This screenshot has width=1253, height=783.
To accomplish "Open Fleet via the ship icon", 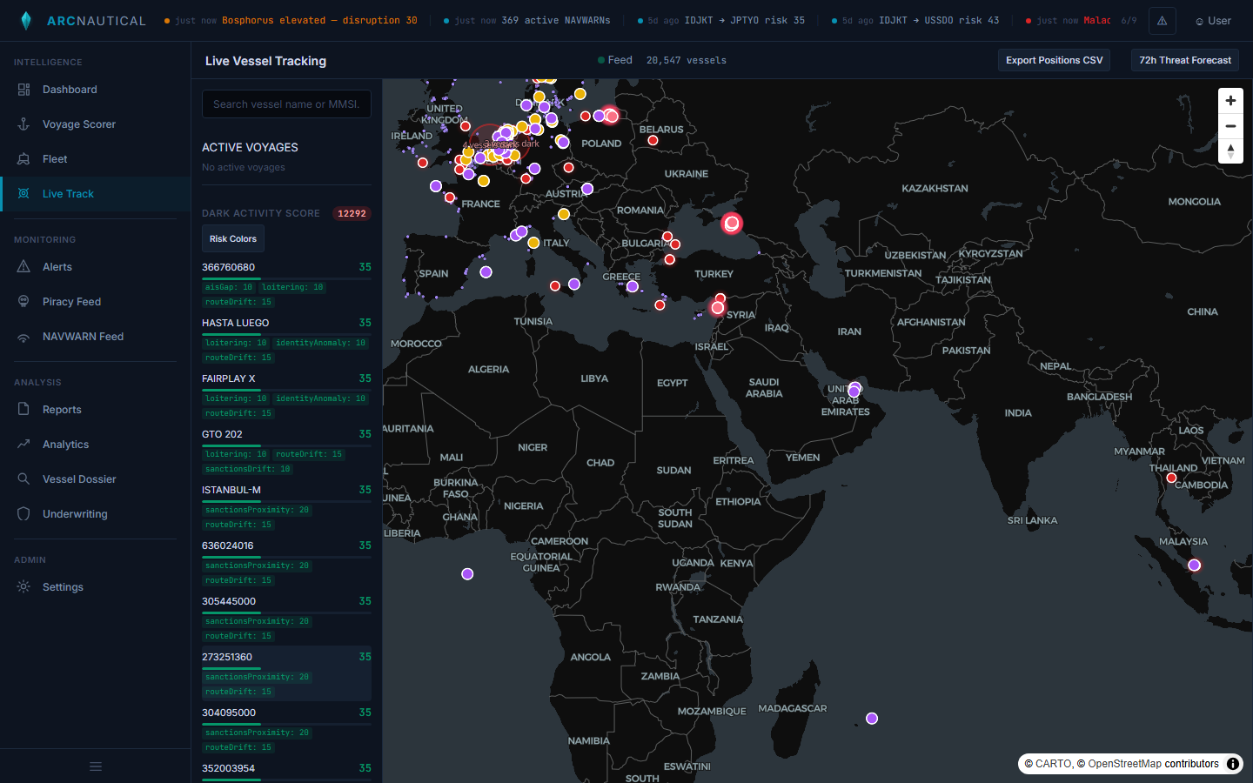I will click(x=23, y=158).
